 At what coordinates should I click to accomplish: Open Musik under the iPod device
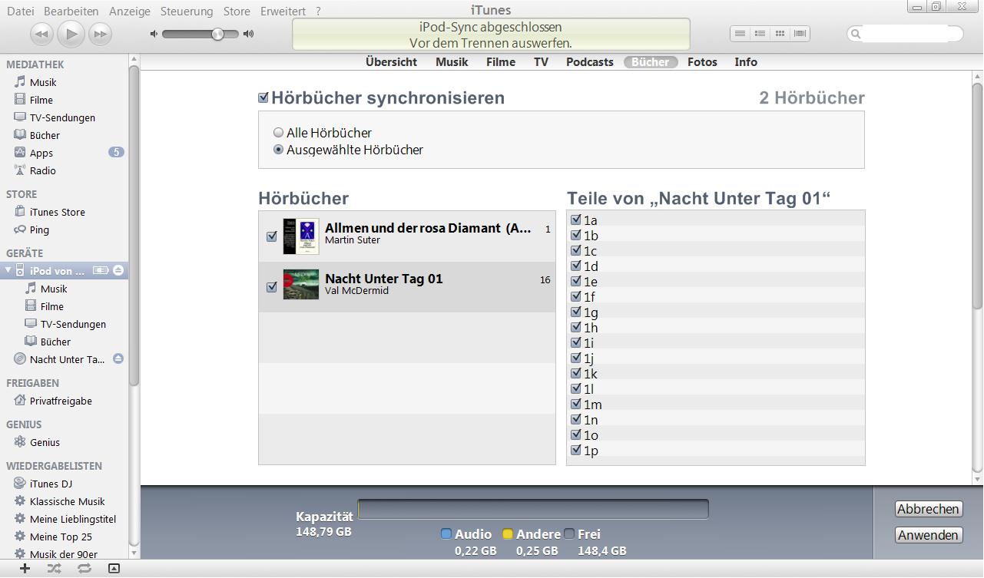click(x=54, y=289)
